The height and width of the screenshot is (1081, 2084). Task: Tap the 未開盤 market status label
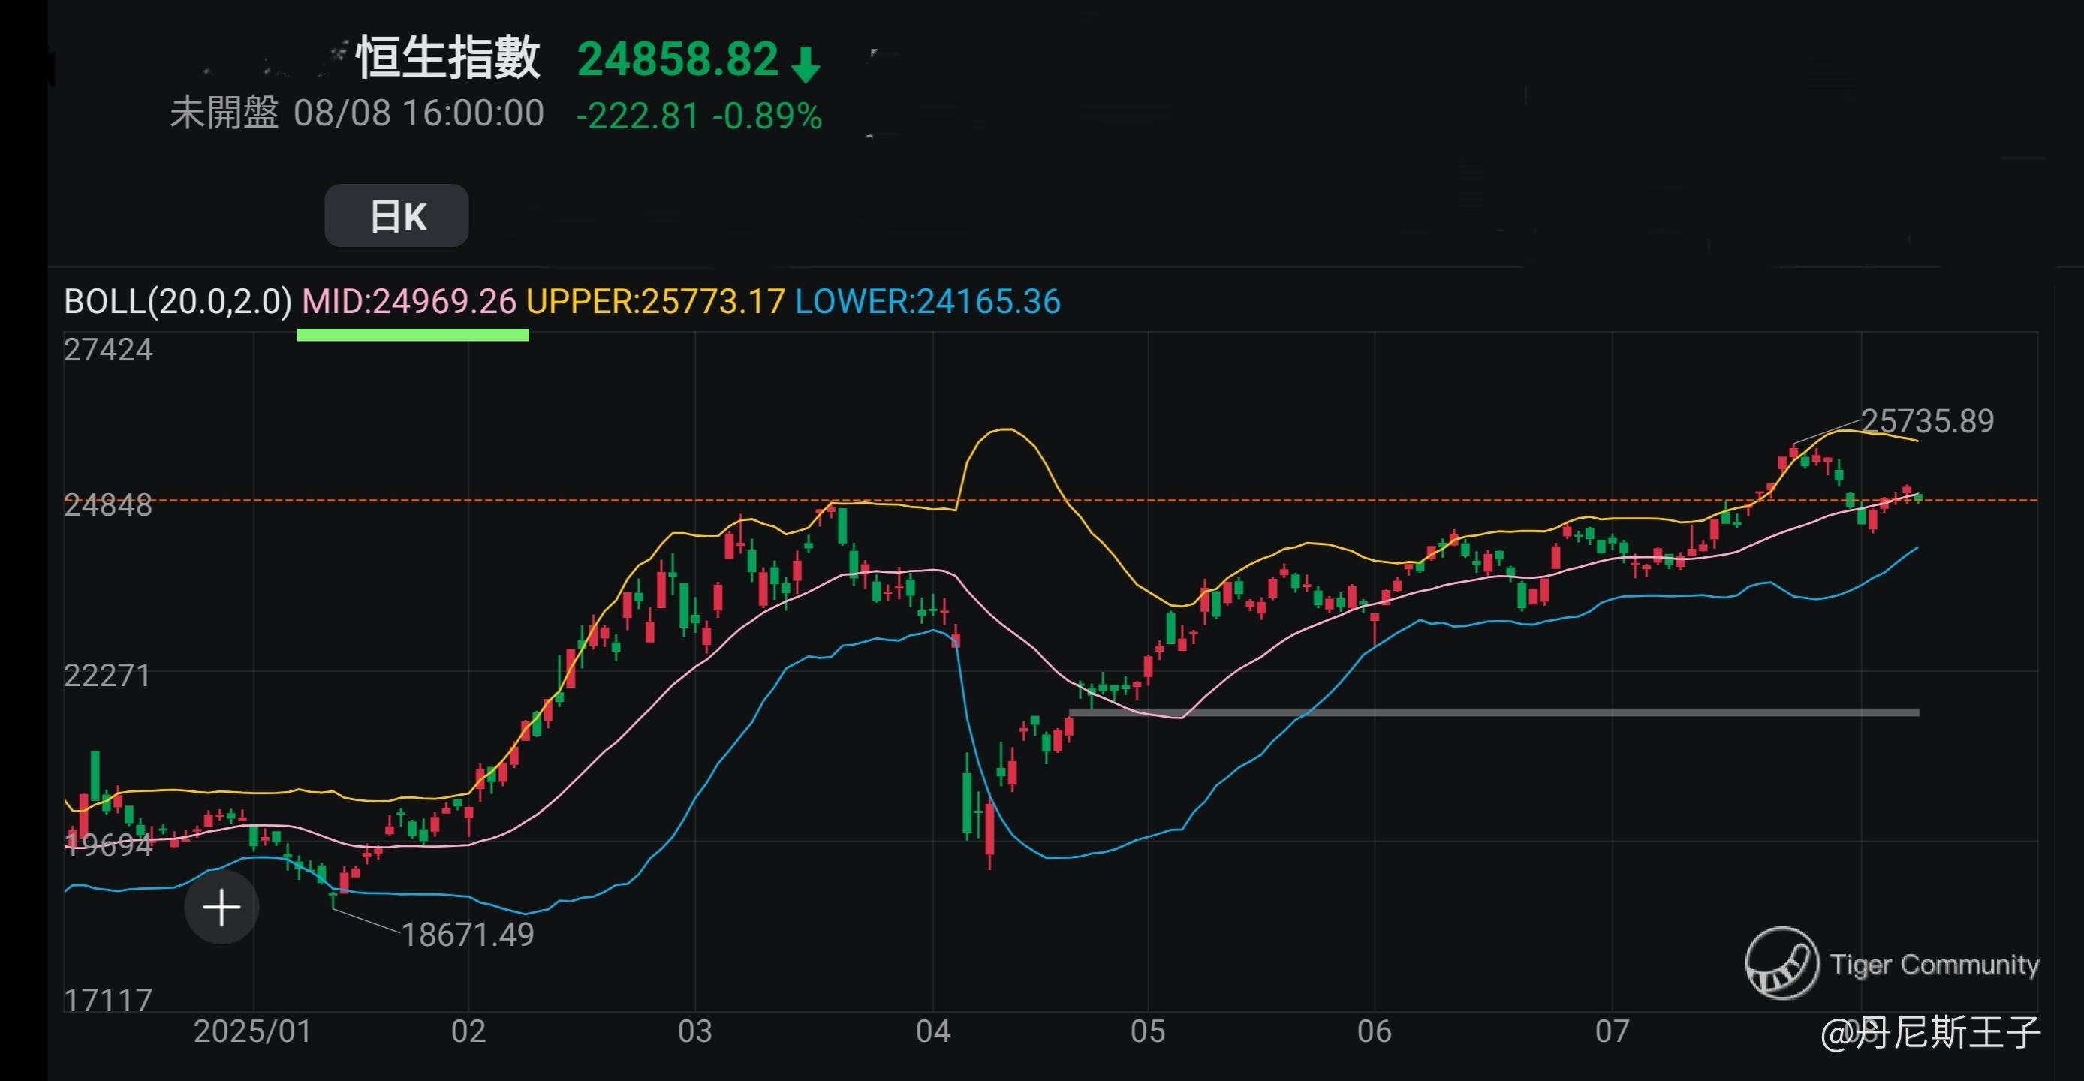[224, 113]
